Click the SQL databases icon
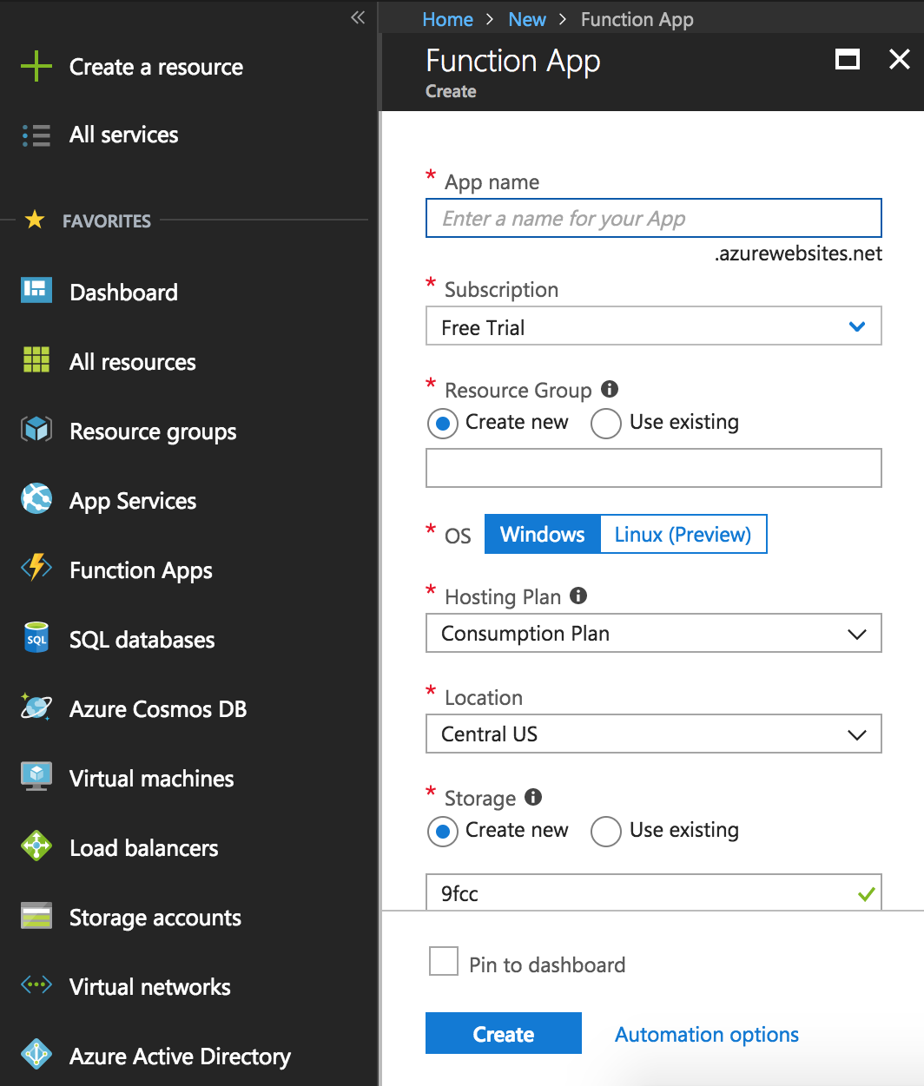This screenshot has width=924, height=1086. tap(36, 638)
